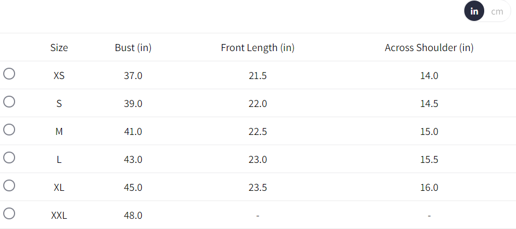Click the XS size label
516x229 pixels.
(59, 76)
